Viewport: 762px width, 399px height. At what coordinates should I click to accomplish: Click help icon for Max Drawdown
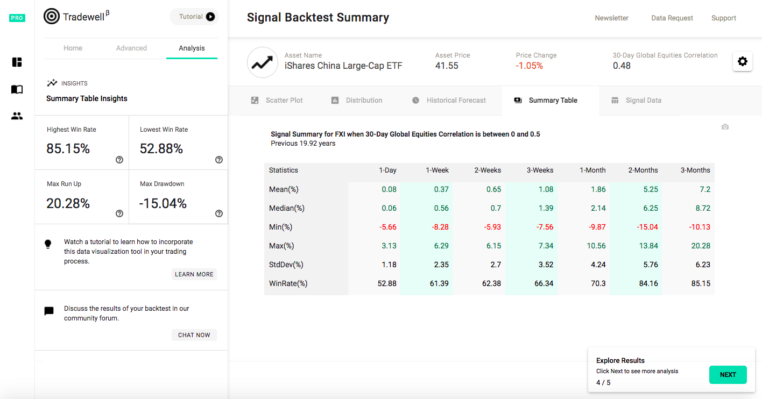(x=219, y=213)
